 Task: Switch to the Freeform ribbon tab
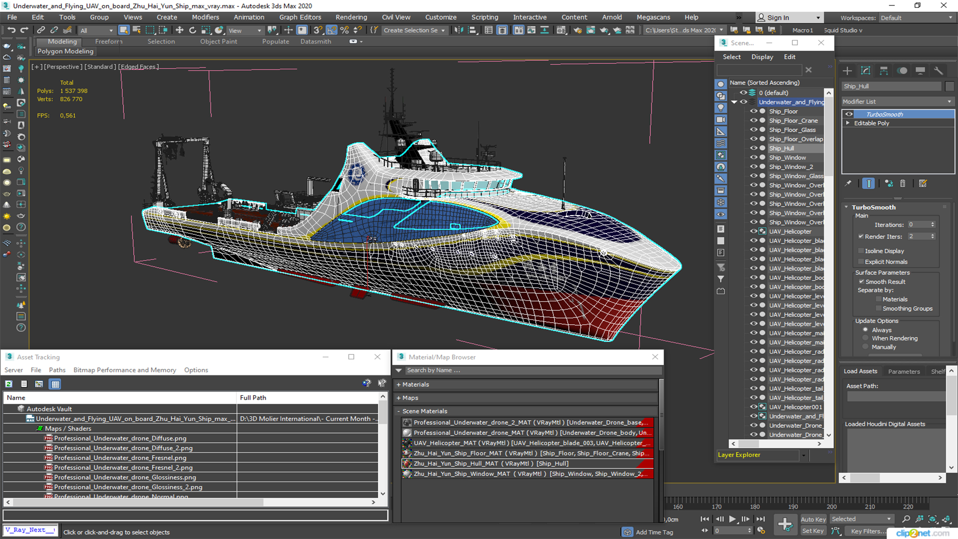[108, 41]
